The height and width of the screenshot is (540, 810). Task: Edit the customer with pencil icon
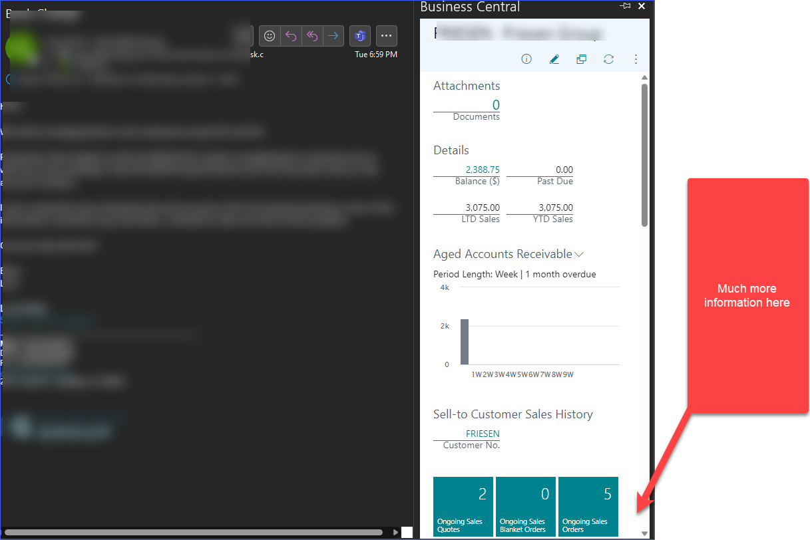[x=554, y=59]
